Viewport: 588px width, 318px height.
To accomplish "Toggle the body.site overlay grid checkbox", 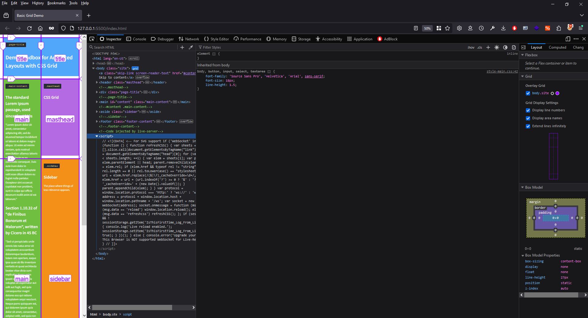I will tap(528, 93).
